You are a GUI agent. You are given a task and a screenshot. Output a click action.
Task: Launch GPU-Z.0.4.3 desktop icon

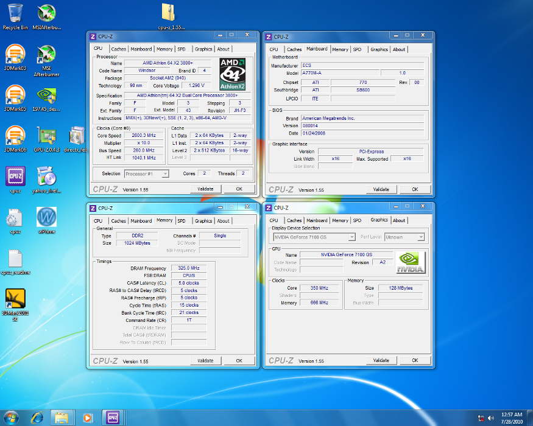46,139
